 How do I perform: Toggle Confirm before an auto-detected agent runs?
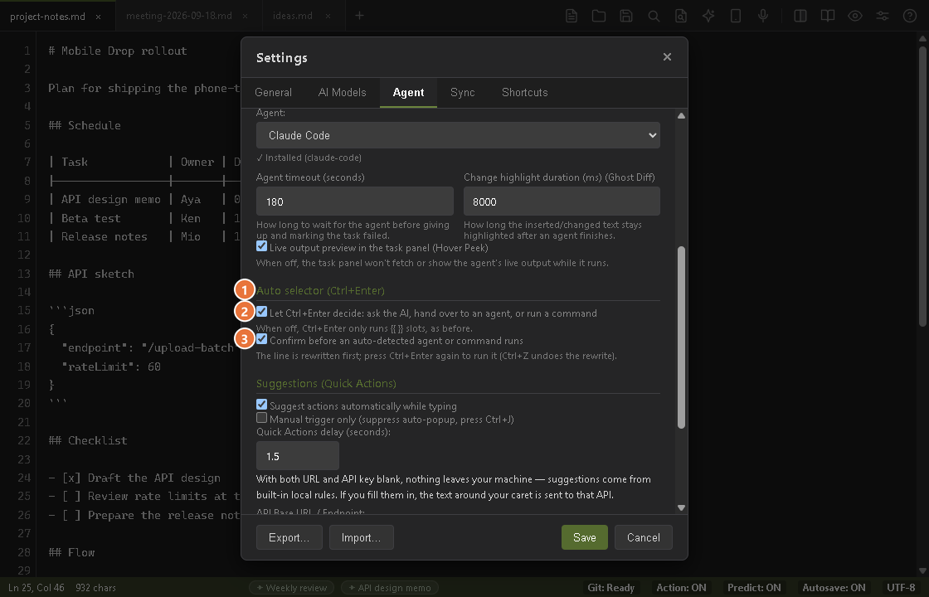(261, 339)
